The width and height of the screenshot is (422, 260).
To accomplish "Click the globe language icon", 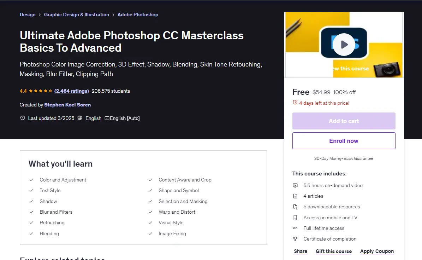I will [80, 118].
